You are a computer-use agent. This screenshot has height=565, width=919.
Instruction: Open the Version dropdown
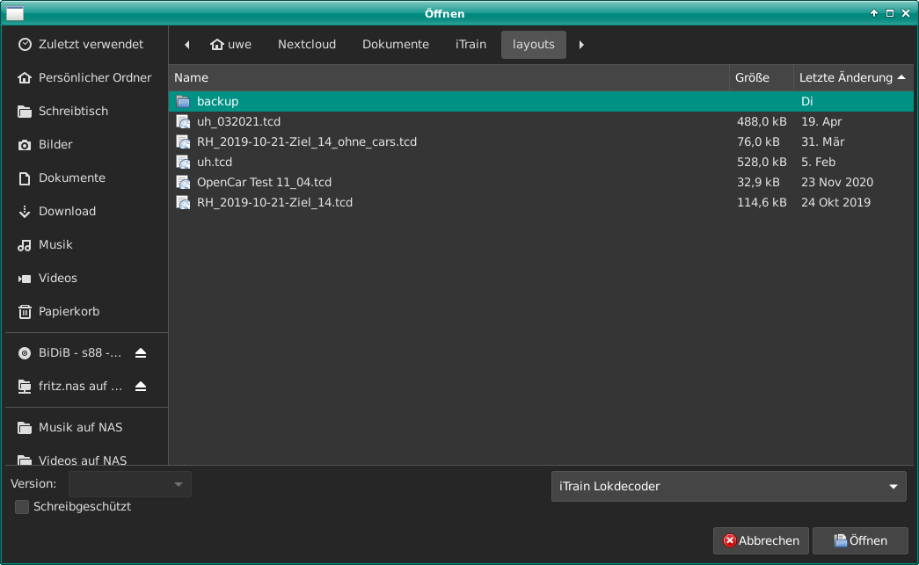pos(130,484)
